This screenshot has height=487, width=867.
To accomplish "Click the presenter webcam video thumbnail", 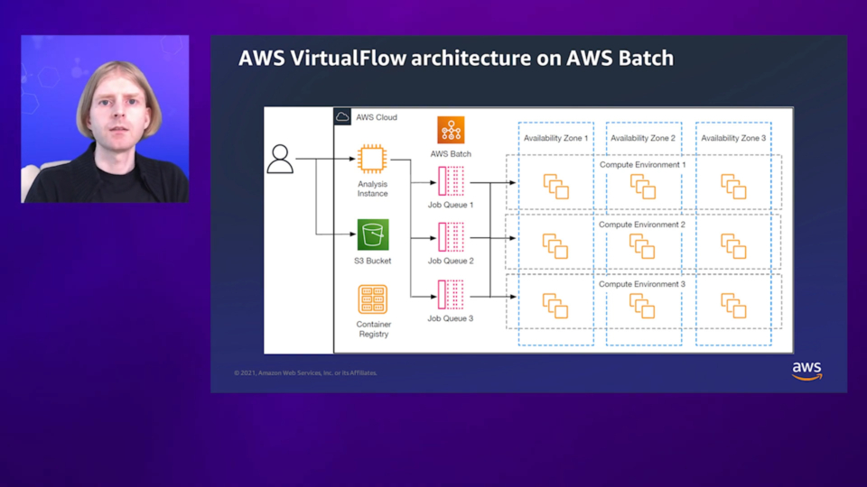I will point(105,119).
